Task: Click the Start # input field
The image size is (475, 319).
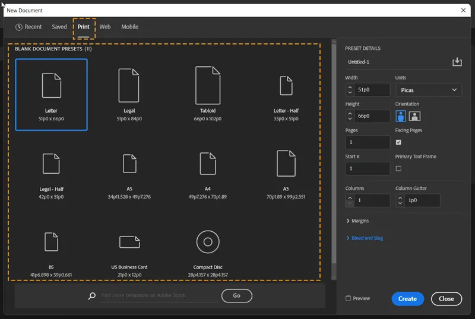Action: point(368,168)
